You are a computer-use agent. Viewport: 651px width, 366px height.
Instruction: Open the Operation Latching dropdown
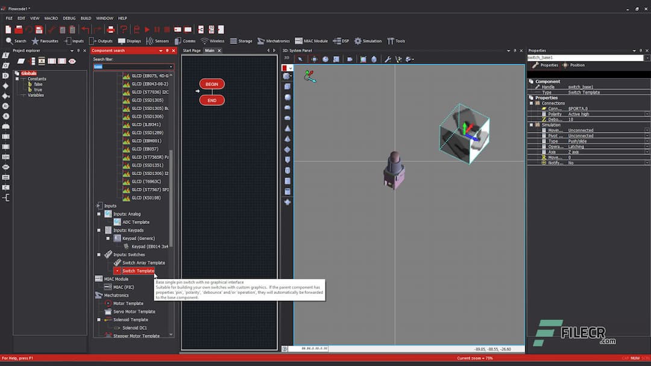pyautogui.click(x=648, y=146)
